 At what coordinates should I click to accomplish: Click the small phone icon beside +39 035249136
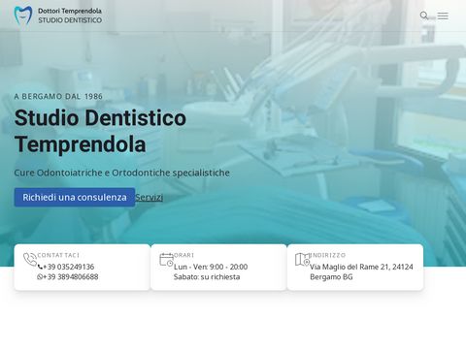tap(40, 267)
